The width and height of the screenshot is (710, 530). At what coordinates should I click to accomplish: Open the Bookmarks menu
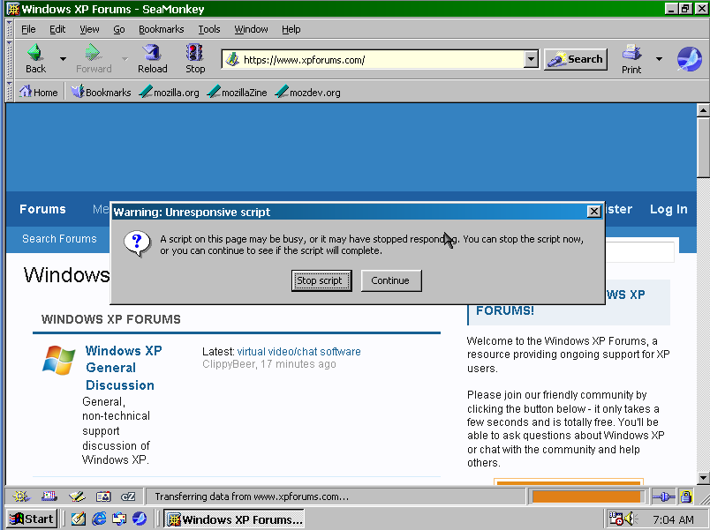(162, 29)
